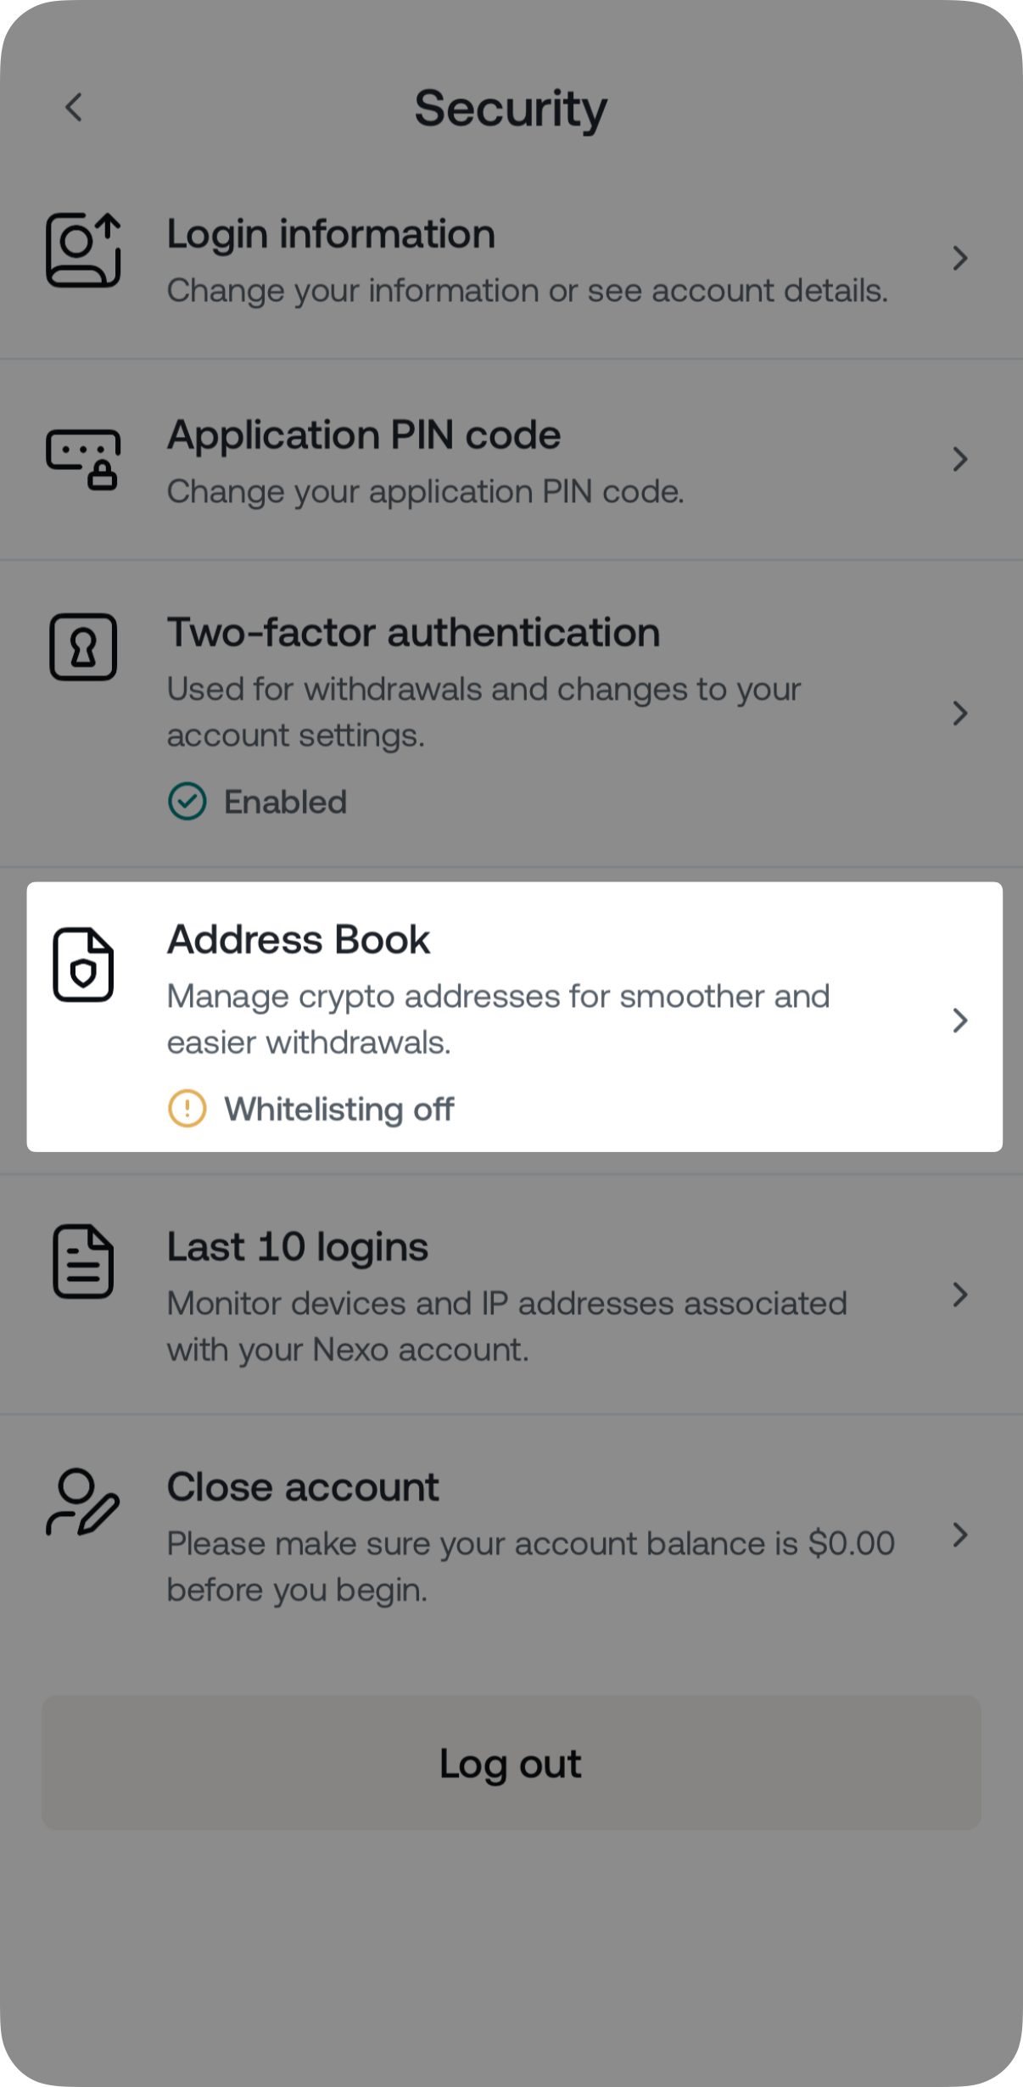Tap the back arrow icon
The width and height of the screenshot is (1023, 2087).
pyautogui.click(x=75, y=108)
